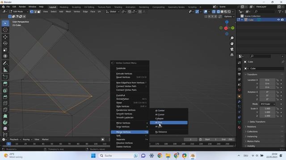Select the Extrude Region tool
Image resolution: width=286 pixels, height=160 pixels.
point(5,84)
